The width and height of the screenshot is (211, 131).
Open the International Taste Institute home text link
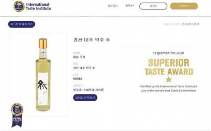[x=38, y=7]
